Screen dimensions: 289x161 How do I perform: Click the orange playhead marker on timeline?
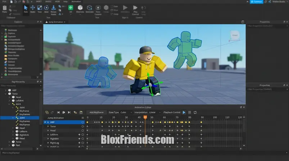145,117
